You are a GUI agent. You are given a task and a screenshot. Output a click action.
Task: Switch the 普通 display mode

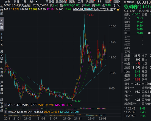(108, 2)
